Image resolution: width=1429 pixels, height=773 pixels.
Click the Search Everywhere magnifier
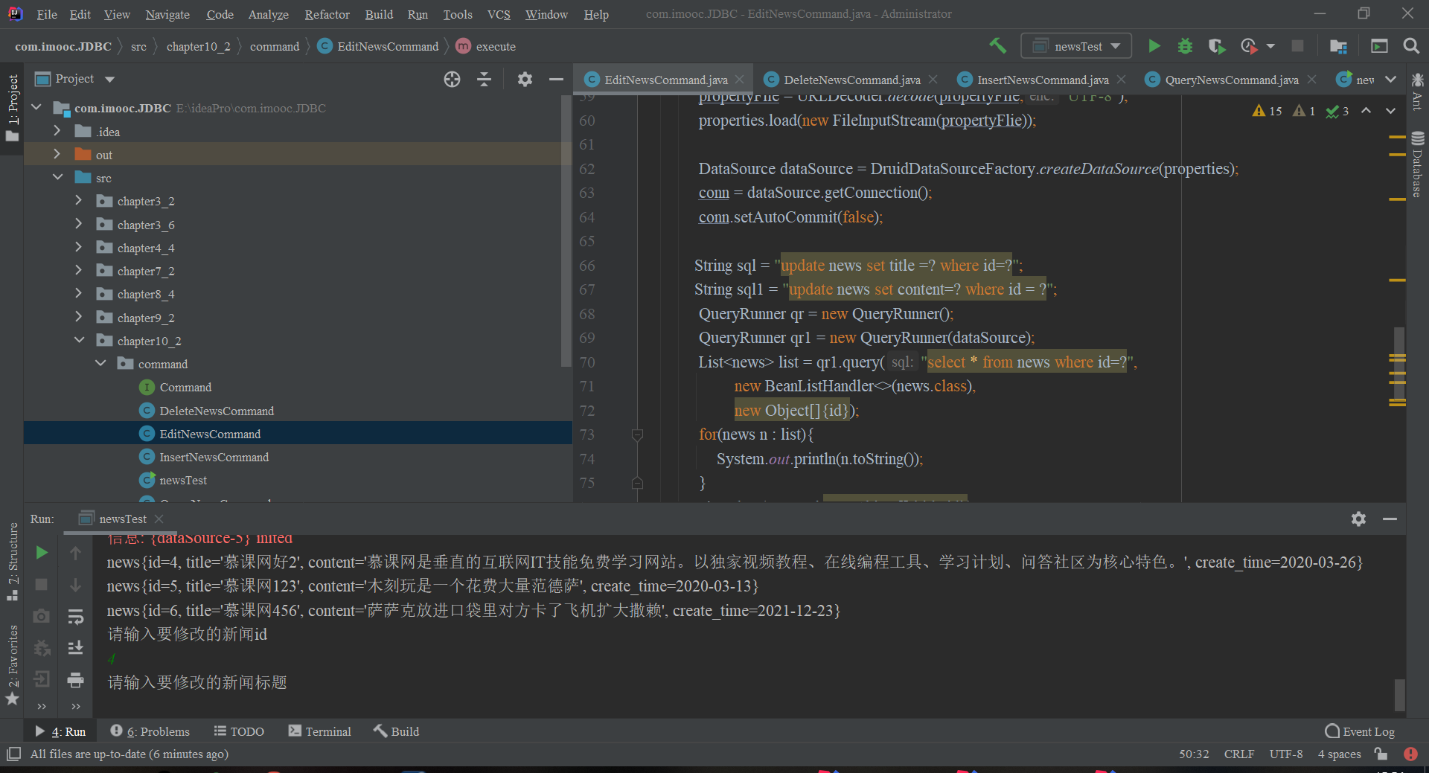1410,46
